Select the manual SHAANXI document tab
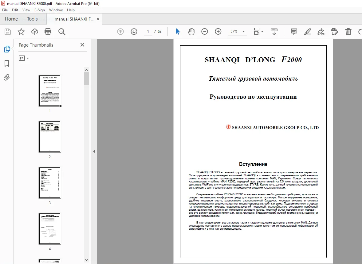362x264 pixels. click(74, 19)
